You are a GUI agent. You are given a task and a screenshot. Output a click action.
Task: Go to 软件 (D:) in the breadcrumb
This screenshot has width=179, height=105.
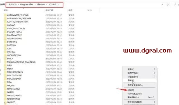[x=13, y=4]
